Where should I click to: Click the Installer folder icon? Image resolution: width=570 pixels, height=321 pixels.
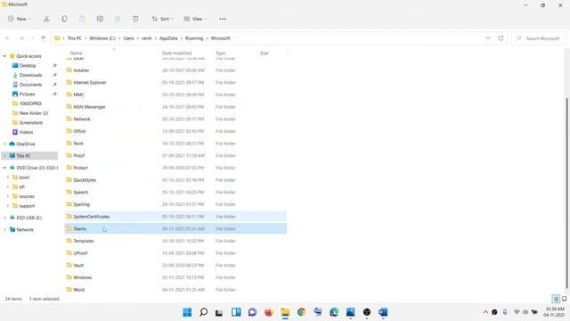point(69,70)
